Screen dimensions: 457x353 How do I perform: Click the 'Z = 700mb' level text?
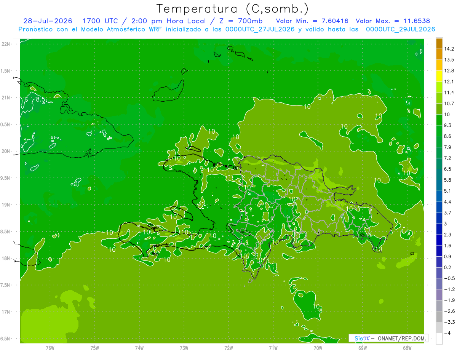click(x=240, y=21)
